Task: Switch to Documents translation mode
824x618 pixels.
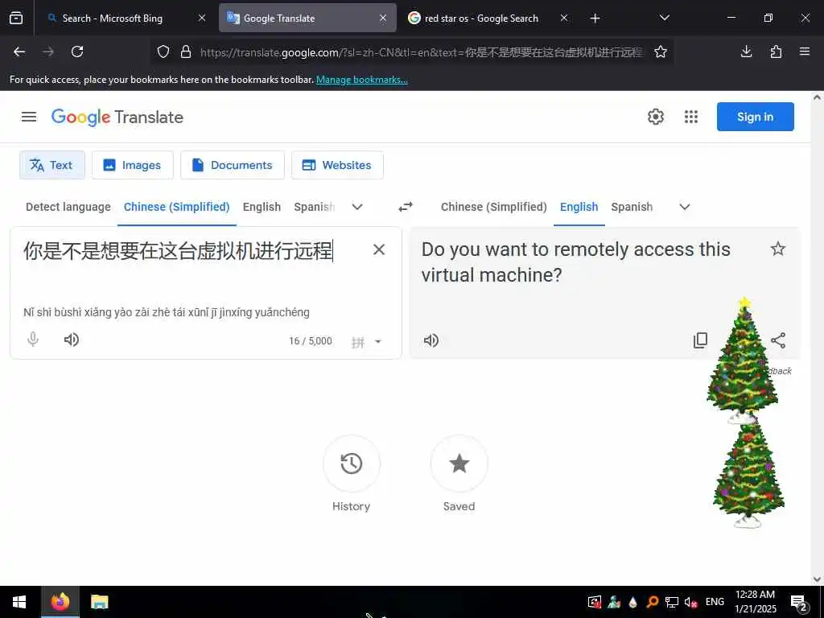Action: [x=233, y=165]
